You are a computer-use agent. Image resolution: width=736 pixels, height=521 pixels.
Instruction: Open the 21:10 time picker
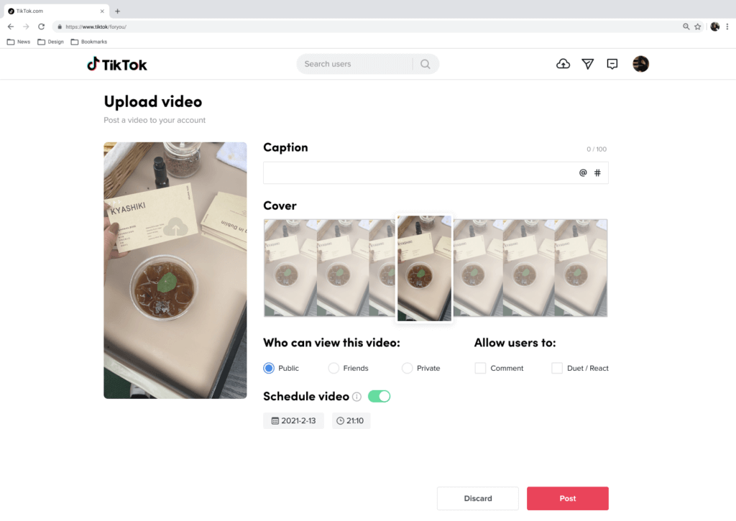click(x=351, y=420)
